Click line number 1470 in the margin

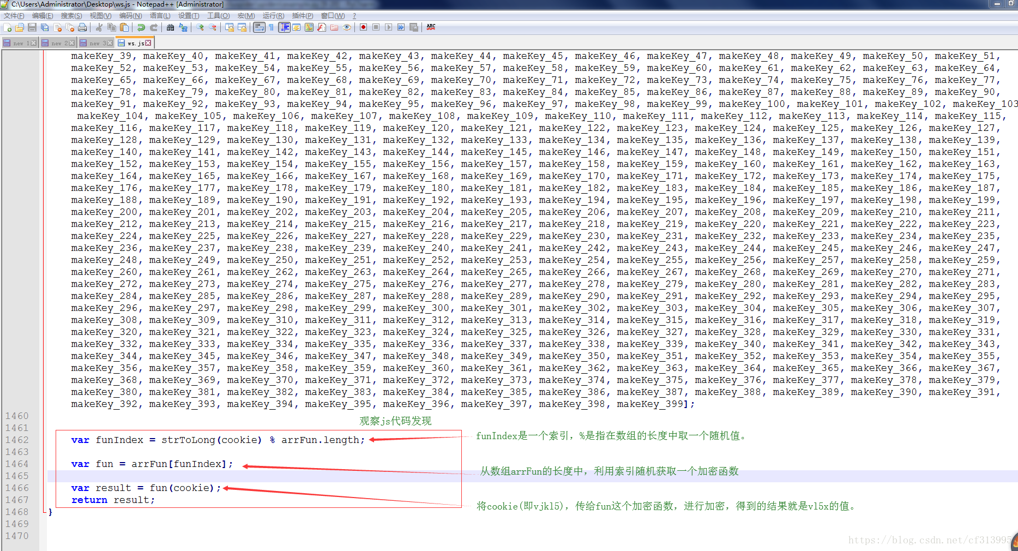coord(17,536)
